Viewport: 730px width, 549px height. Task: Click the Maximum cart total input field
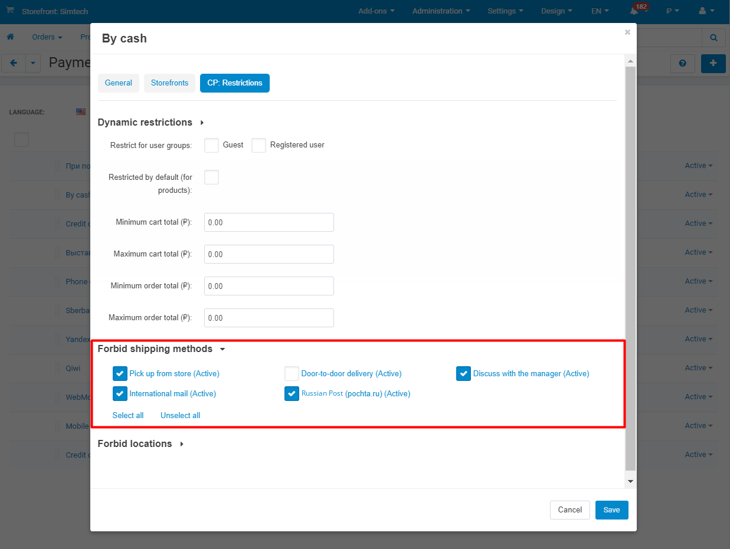(x=269, y=254)
